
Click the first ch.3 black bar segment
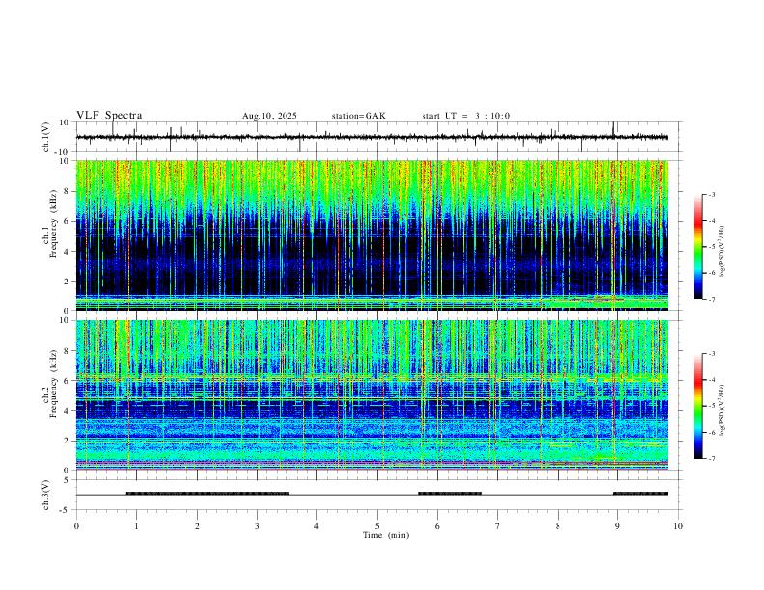coord(207,494)
